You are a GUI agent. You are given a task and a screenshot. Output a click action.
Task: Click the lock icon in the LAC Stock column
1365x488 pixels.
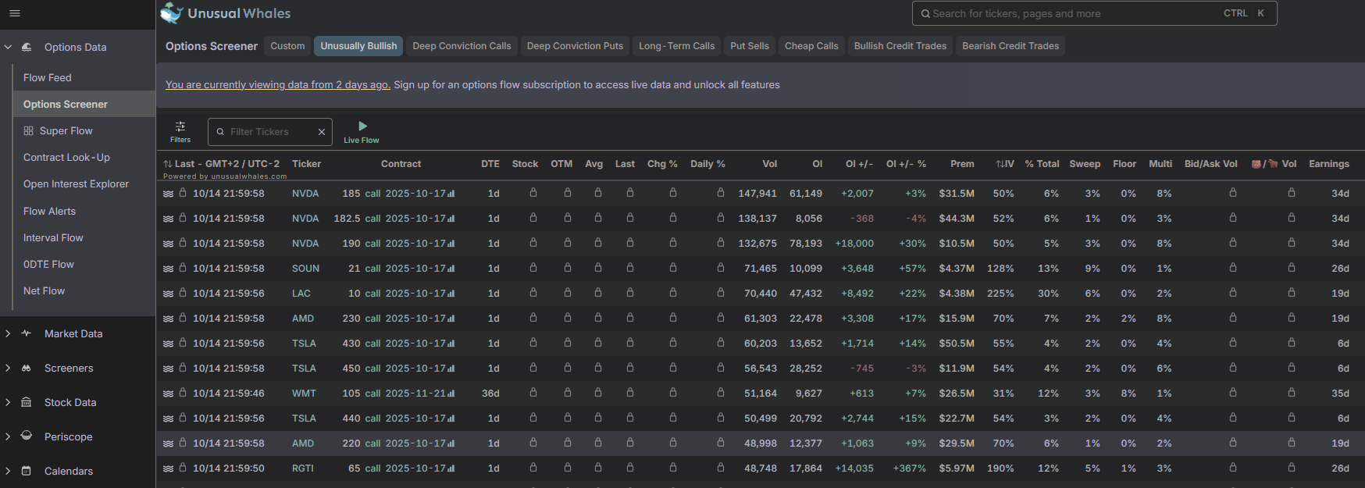[533, 293]
